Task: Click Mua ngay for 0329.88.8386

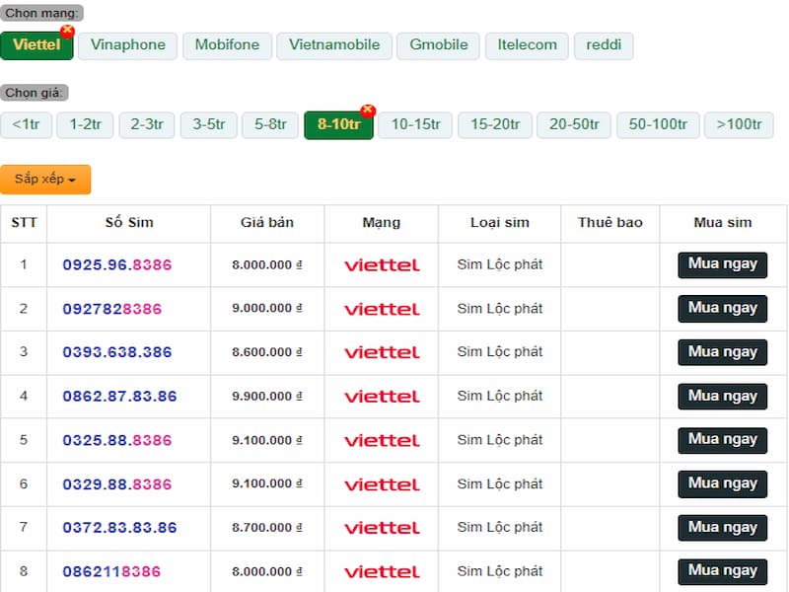Action: click(x=722, y=484)
